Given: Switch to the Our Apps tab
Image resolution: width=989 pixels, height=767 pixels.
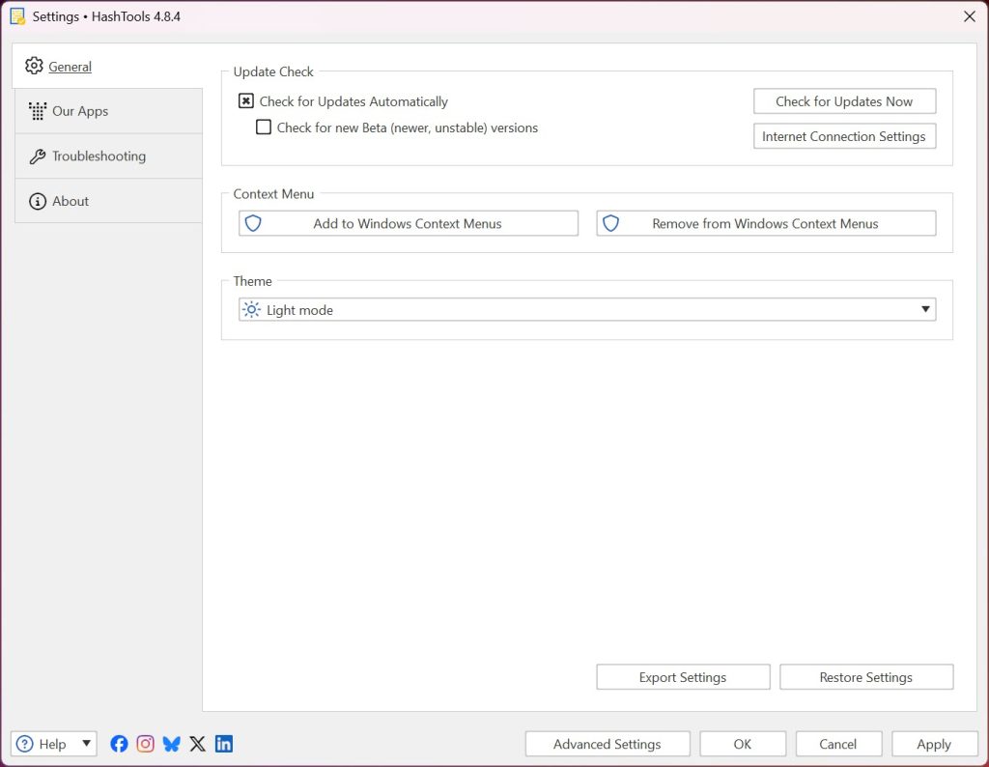Looking at the screenshot, I should (x=108, y=111).
